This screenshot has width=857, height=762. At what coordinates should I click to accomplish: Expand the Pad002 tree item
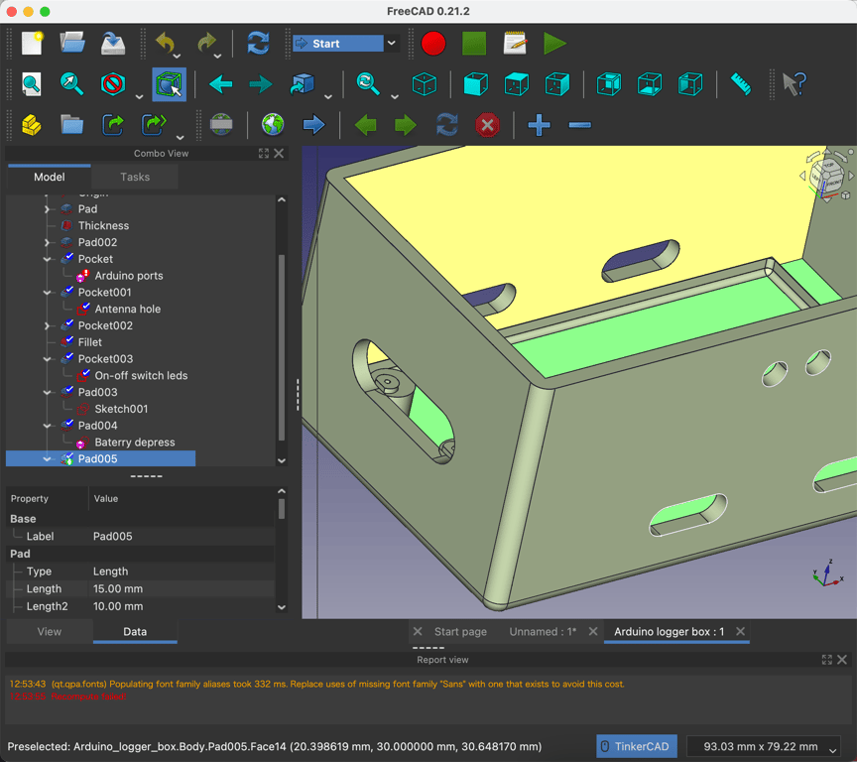48,242
